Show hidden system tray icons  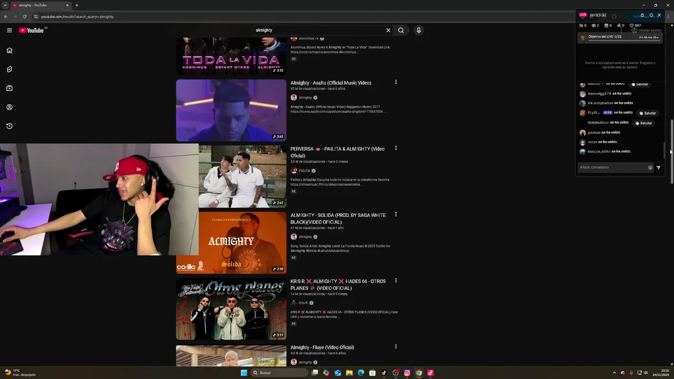click(614, 373)
